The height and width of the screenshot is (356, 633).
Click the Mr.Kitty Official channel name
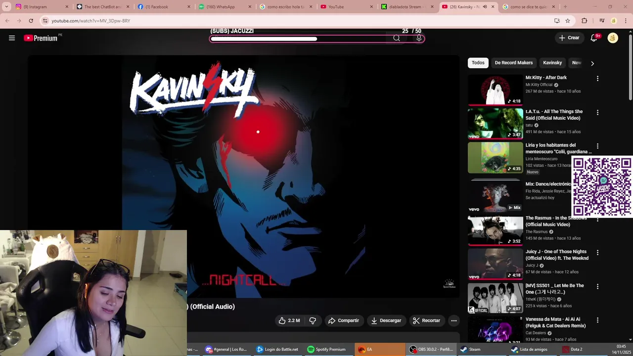tap(539, 85)
